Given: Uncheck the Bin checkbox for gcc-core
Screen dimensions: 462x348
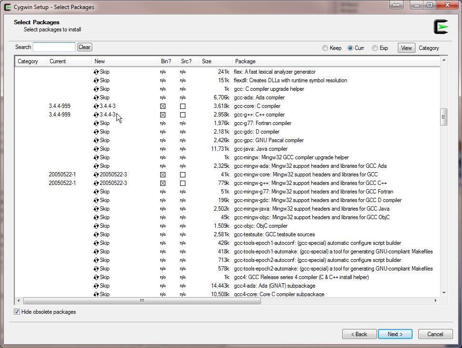Looking at the screenshot, I should (x=163, y=106).
